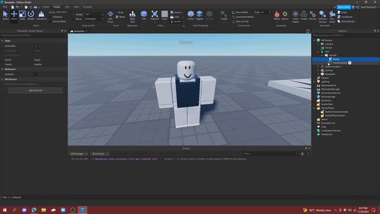Insert a new Script from the ribbon

(342, 12)
